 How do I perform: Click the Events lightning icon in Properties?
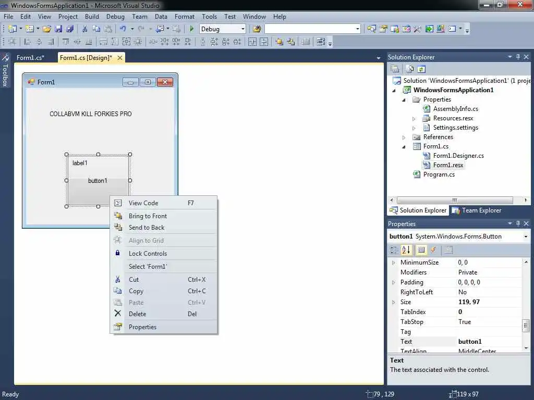[x=433, y=250]
